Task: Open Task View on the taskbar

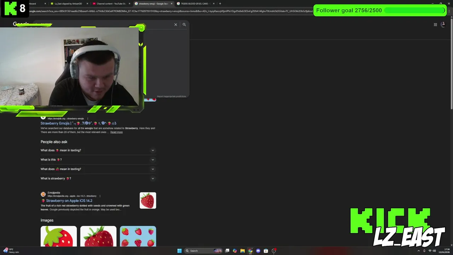Action: pyautogui.click(x=227, y=251)
